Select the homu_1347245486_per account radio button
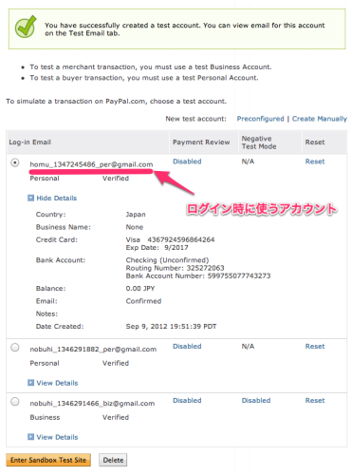The height and width of the screenshot is (475, 351). (15, 162)
